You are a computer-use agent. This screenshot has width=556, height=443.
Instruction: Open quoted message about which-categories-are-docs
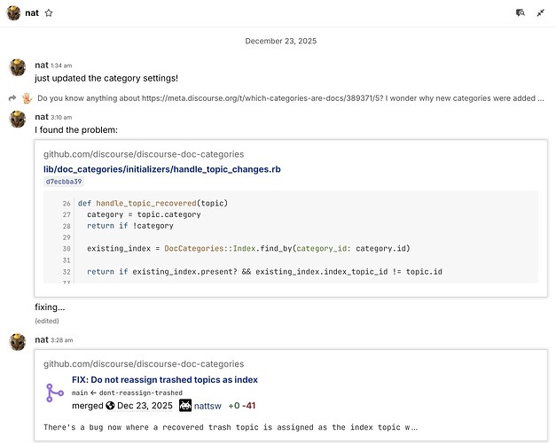click(x=290, y=98)
